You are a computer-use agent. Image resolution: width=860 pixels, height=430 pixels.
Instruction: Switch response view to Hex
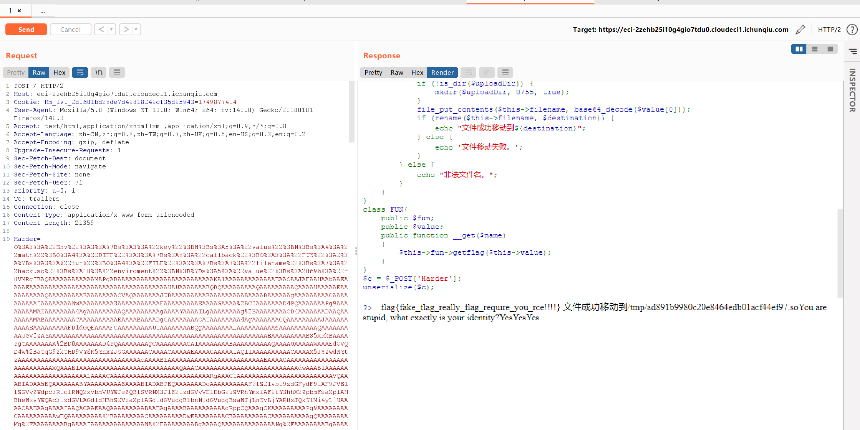417,72
